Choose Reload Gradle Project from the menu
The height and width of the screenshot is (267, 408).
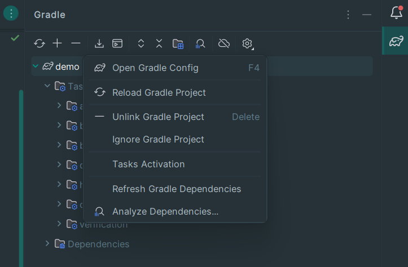tap(159, 92)
